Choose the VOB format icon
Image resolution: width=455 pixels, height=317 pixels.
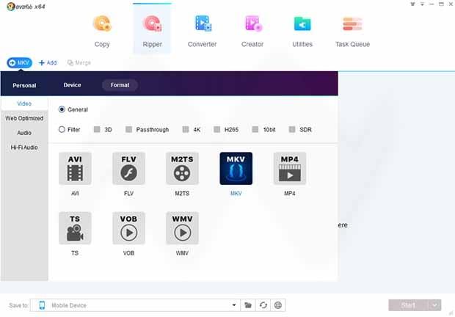pyautogui.click(x=128, y=228)
